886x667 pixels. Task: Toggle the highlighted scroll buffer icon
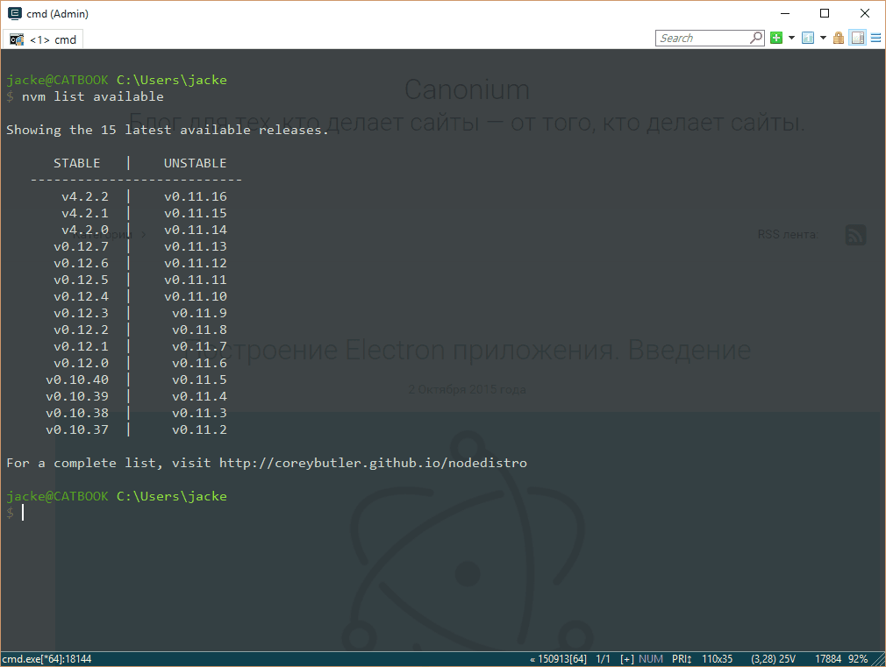point(857,39)
